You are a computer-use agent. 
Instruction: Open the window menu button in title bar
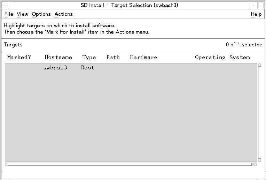point(6,6)
